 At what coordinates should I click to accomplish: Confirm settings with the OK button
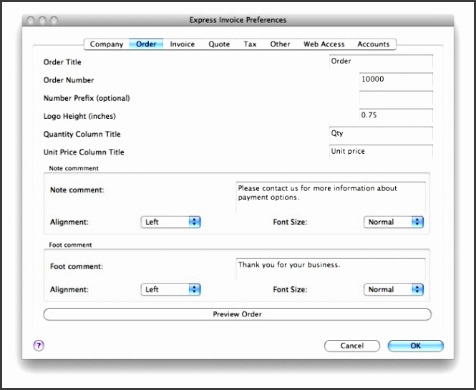[x=416, y=346]
